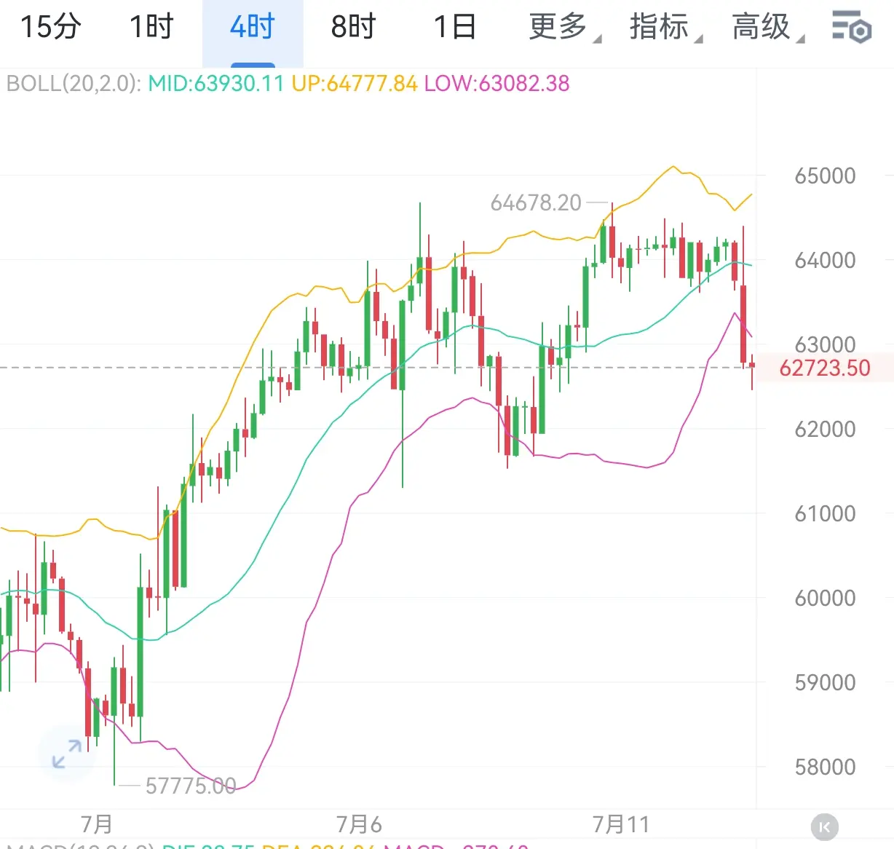Select the 15分 timeframe tab
894x849 pixels.
(50, 27)
